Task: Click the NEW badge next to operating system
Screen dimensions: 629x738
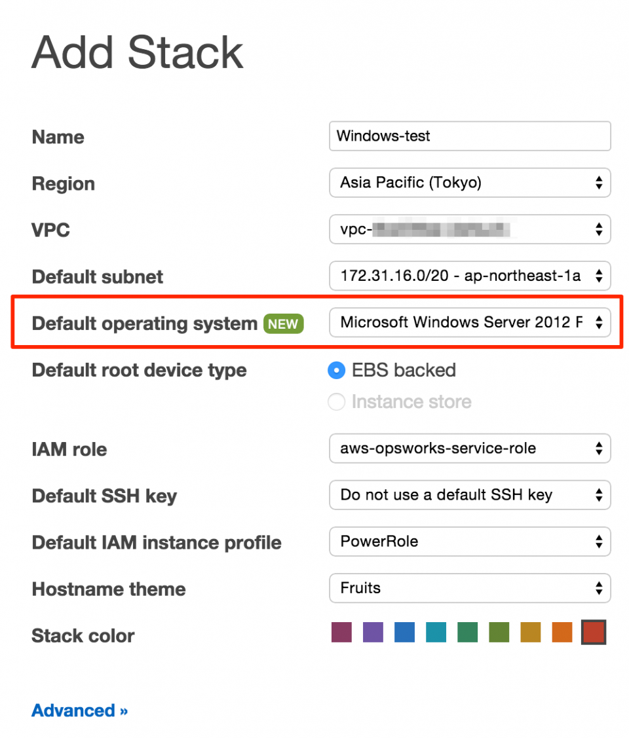Action: [283, 323]
